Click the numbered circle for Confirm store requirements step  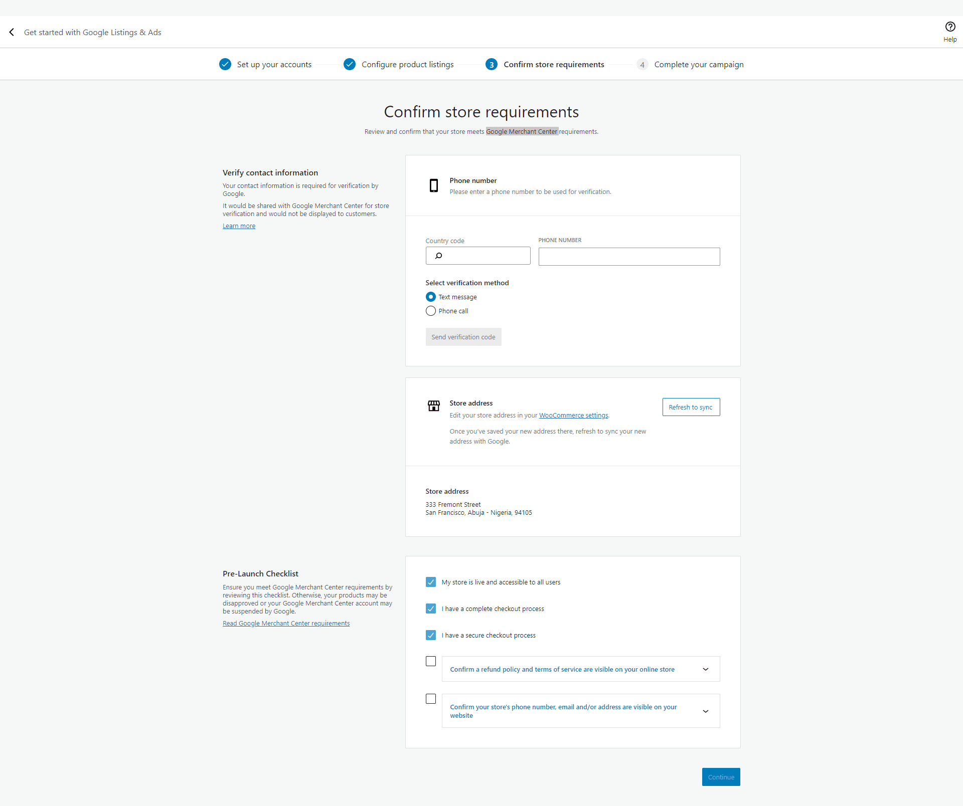click(491, 64)
